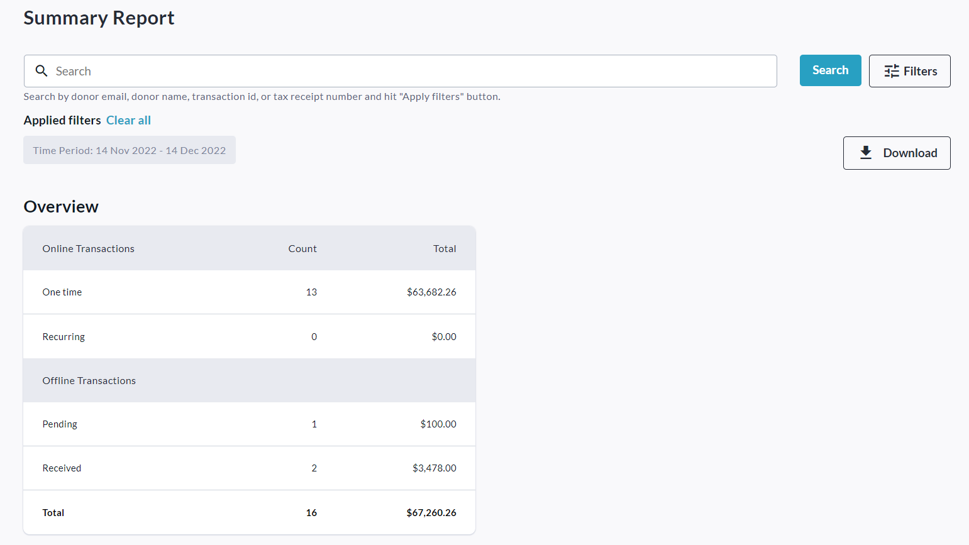The height and width of the screenshot is (545, 969).
Task: Click the grand total $67,260.26 amount
Action: coord(431,513)
